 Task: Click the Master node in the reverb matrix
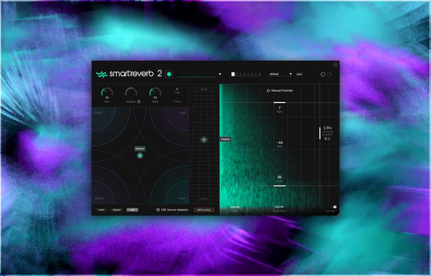pos(140,156)
